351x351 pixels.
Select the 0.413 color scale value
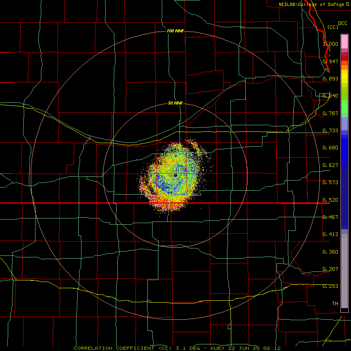pos(330,234)
